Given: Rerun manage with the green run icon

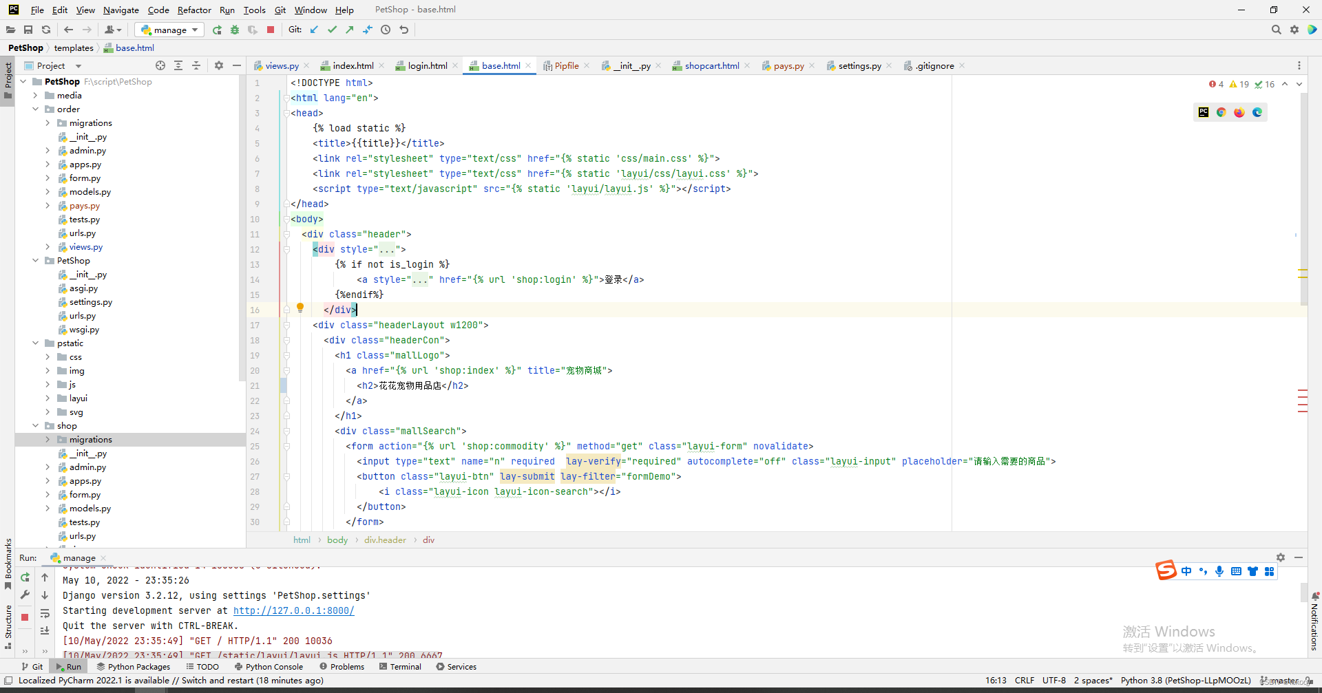Looking at the screenshot, I should click(217, 30).
